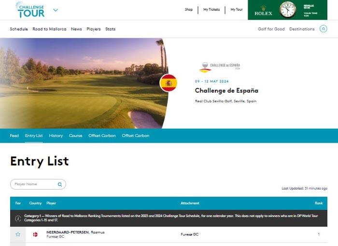The height and width of the screenshot is (246, 338).
Task: Open the Course tab
Action: click(x=76, y=136)
